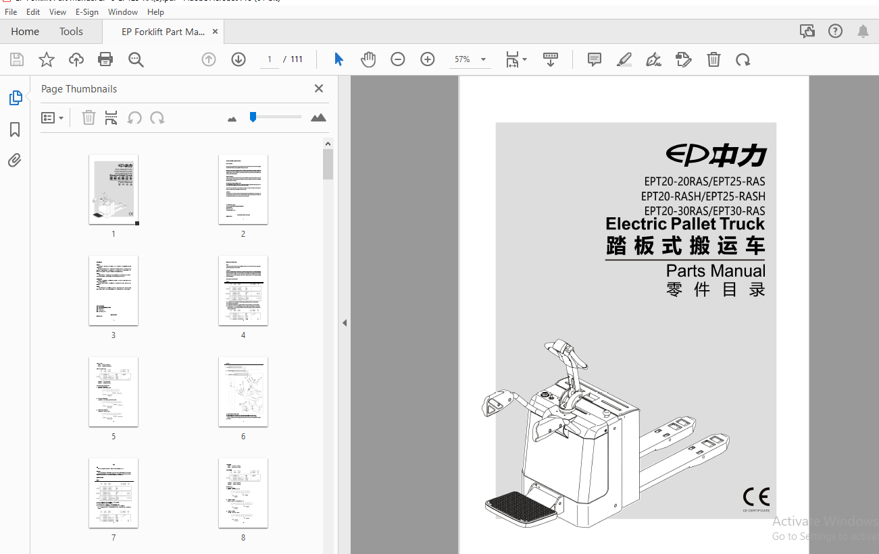The image size is (879, 554).
Task: Click the thumbnail size slider handle
Action: pyautogui.click(x=253, y=117)
